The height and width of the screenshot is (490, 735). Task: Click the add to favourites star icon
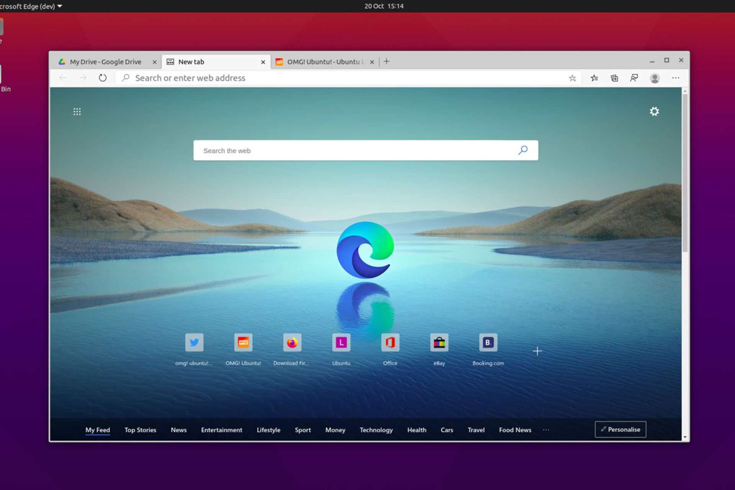click(x=572, y=78)
